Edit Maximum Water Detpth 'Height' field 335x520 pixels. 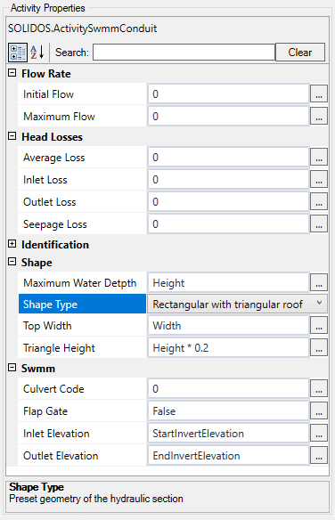[x=228, y=282]
